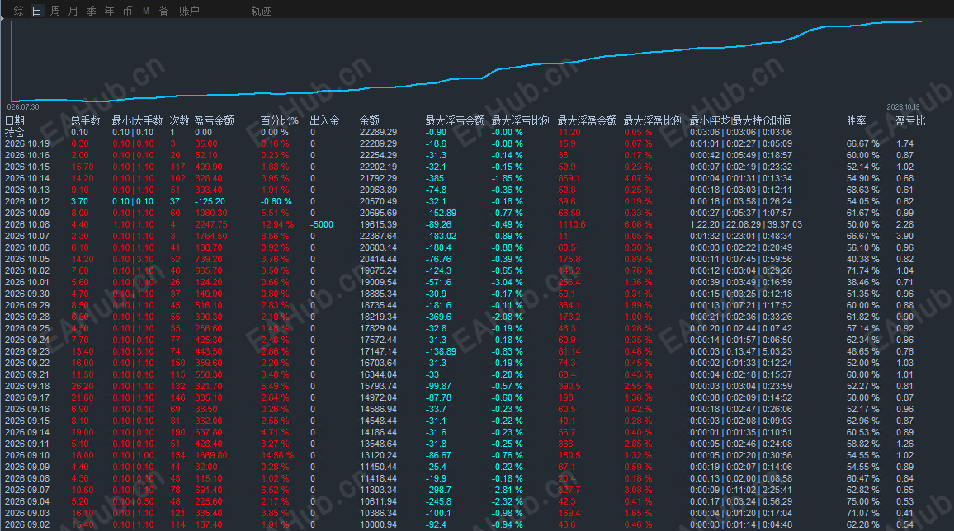Open the 备 notes tab
This screenshot has width=954, height=531.
click(163, 11)
